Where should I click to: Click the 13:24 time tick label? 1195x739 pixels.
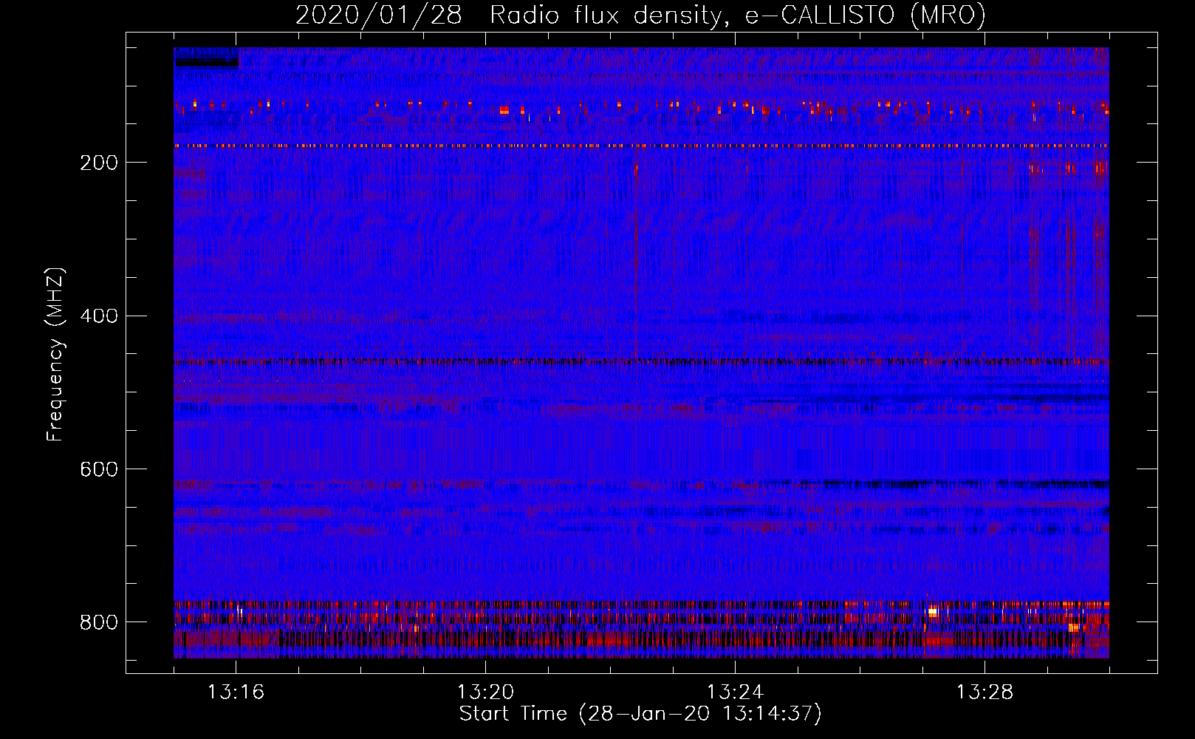[x=735, y=692]
